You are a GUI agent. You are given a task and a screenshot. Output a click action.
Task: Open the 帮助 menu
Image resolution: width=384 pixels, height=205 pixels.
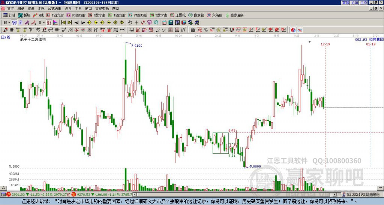115,9
